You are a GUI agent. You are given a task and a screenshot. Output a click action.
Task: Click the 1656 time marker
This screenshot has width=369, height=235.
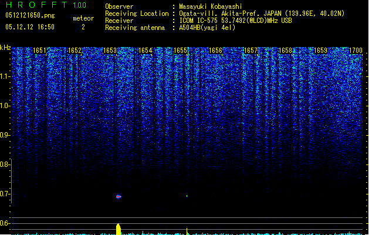(x=215, y=51)
